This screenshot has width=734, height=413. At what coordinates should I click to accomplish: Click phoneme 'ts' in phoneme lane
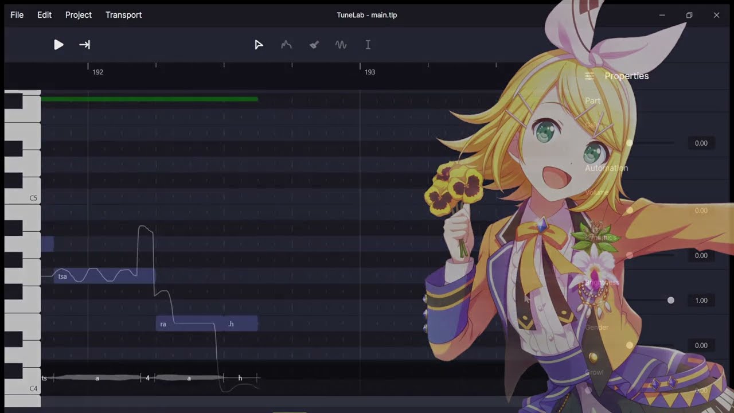[45, 378]
